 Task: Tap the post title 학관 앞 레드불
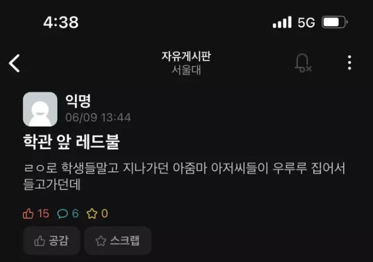pos(71,142)
